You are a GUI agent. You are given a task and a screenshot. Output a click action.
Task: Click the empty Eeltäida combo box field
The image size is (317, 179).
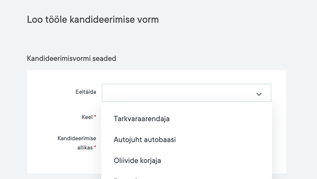(179, 93)
